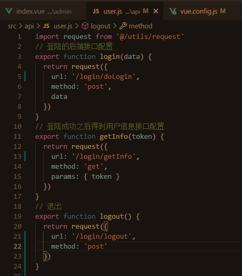Click the wrench icon before method

click(123, 26)
